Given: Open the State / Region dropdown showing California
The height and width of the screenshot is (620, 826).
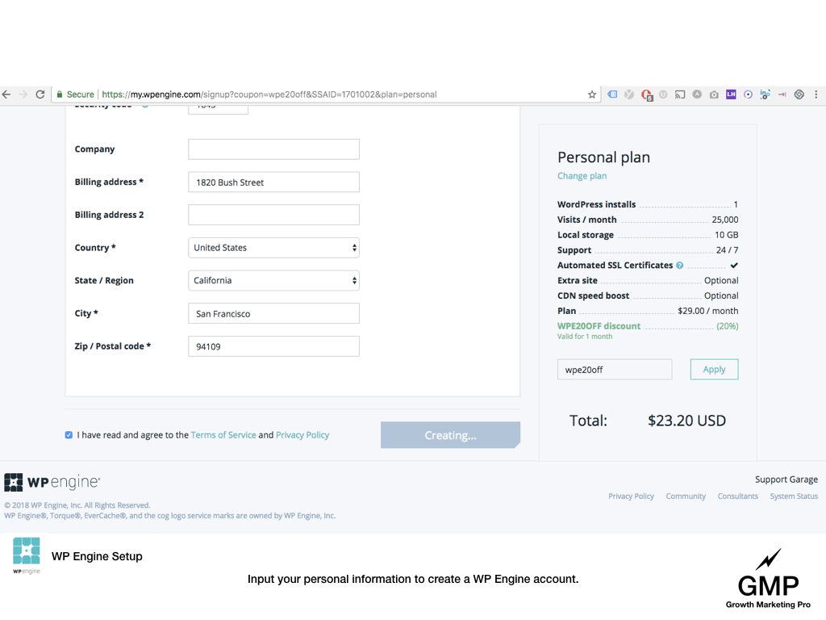Looking at the screenshot, I should tap(274, 280).
